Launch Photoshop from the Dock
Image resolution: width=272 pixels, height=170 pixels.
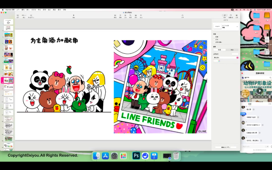click(136, 156)
